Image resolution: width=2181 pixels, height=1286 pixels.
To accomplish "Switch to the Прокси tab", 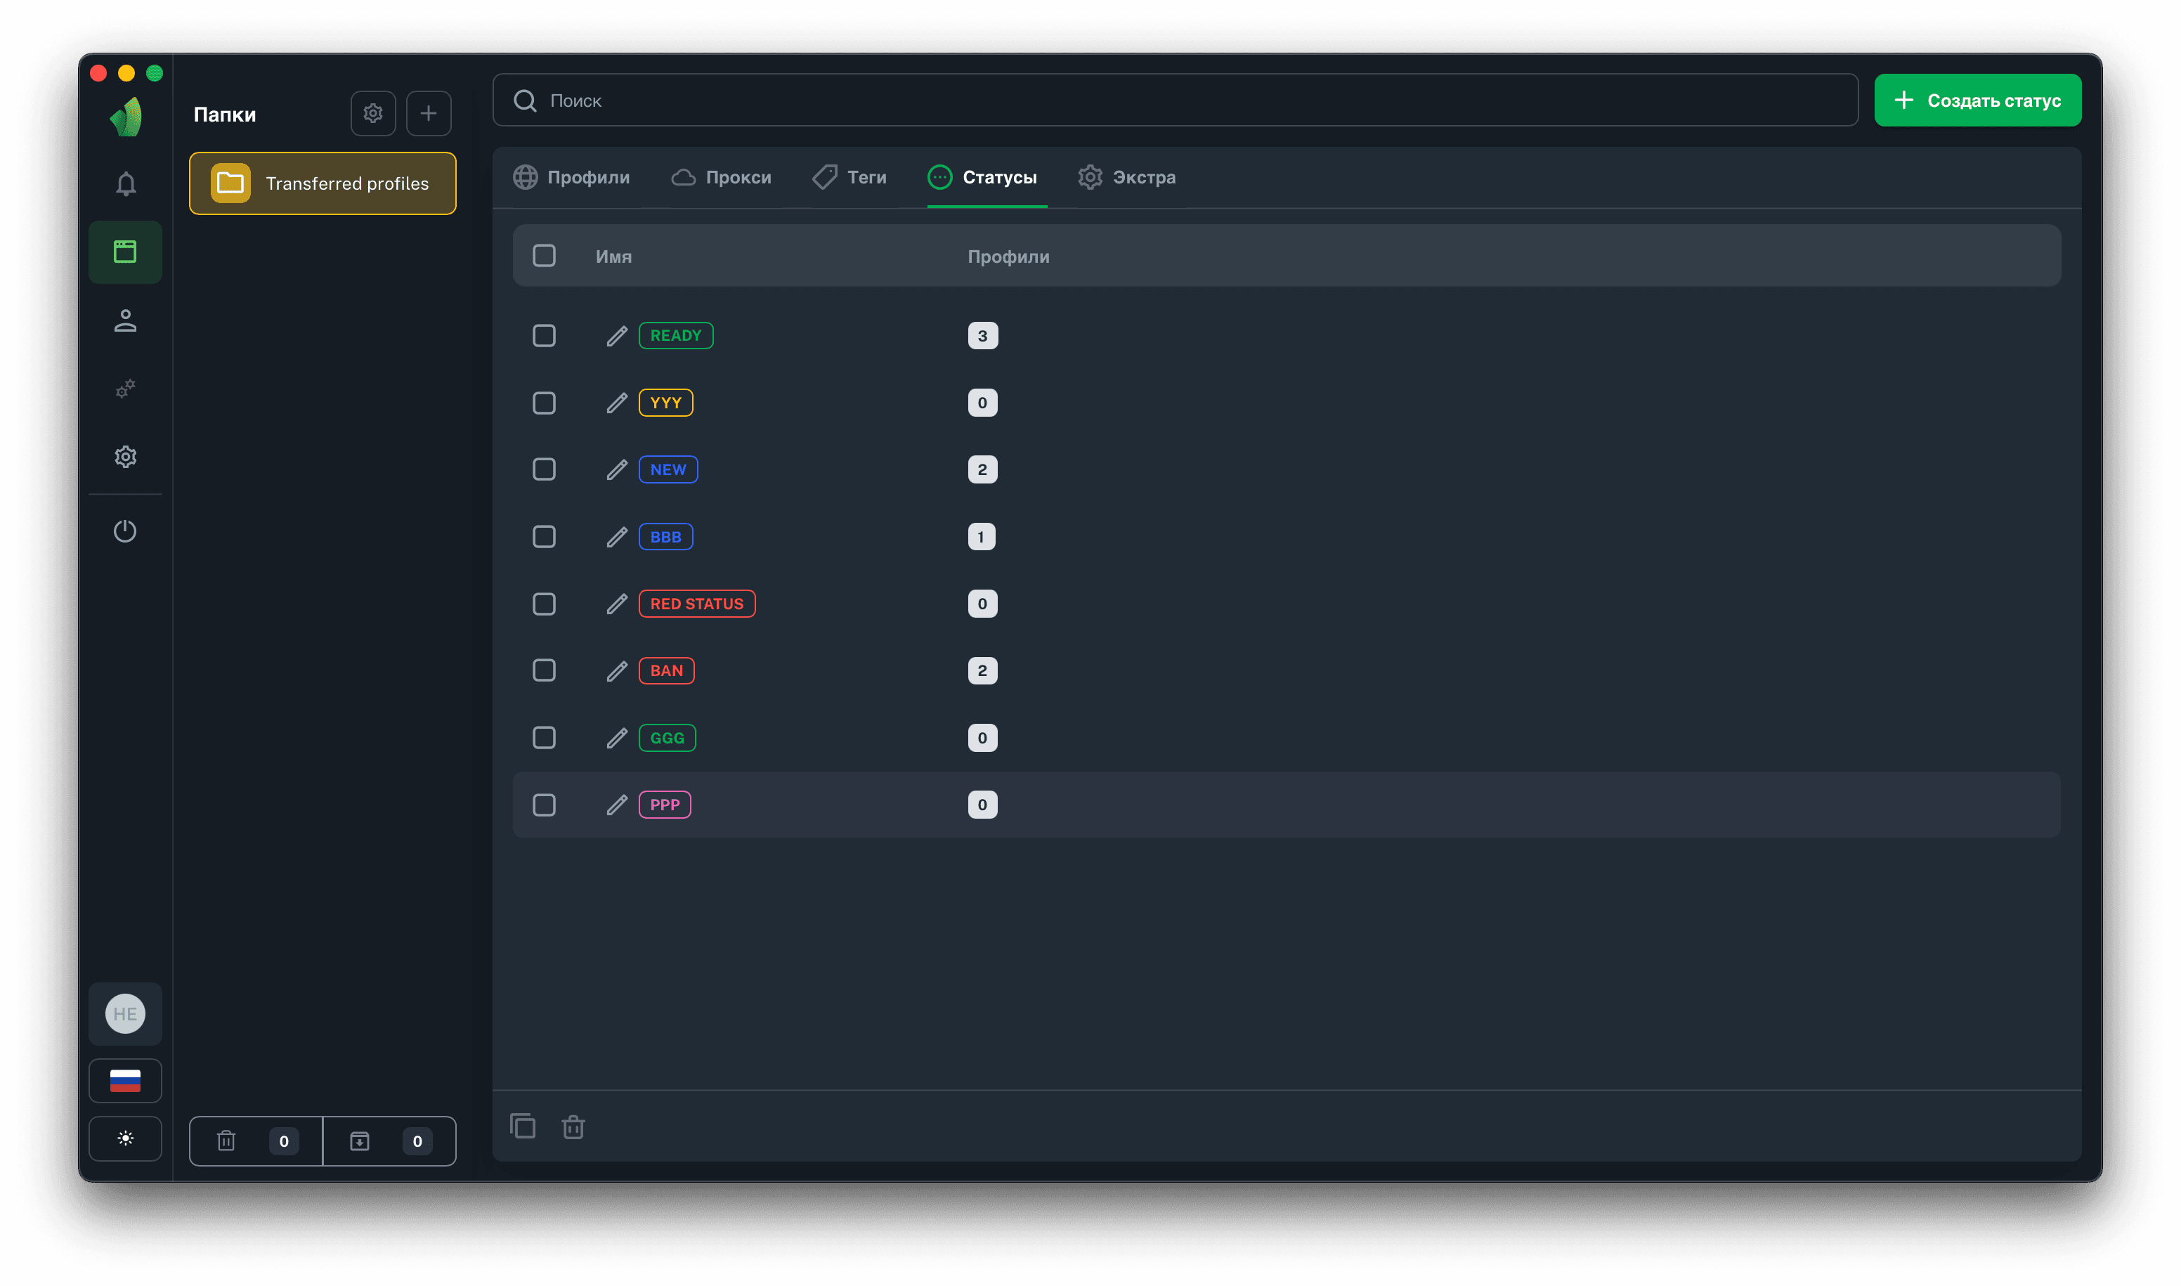I will tap(721, 178).
